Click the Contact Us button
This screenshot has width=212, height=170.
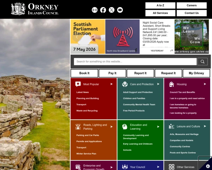[192, 13]
